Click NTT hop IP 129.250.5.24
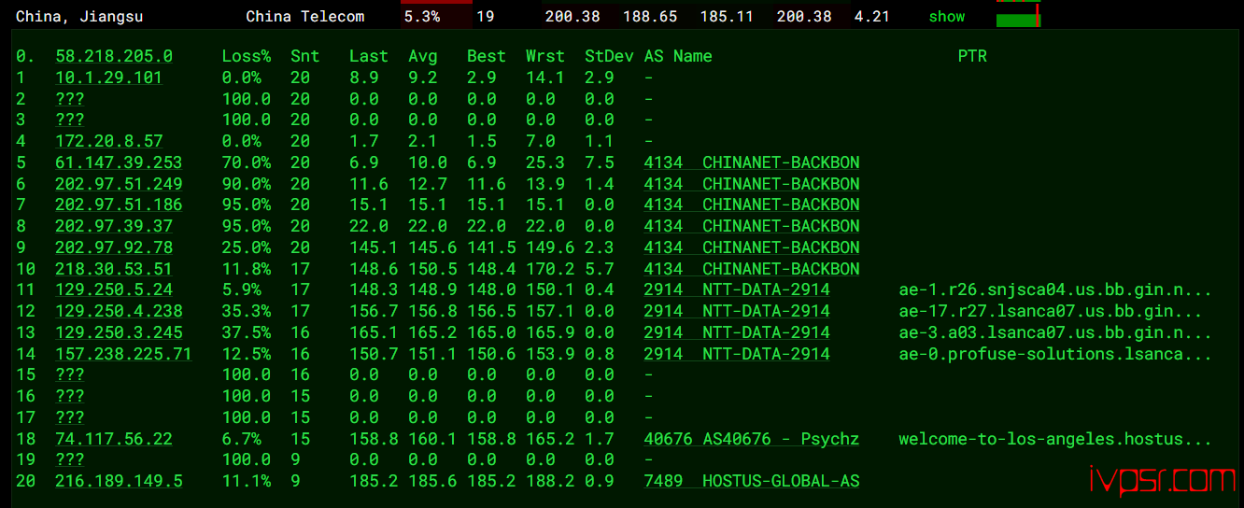This screenshot has height=508, width=1244. pos(114,289)
